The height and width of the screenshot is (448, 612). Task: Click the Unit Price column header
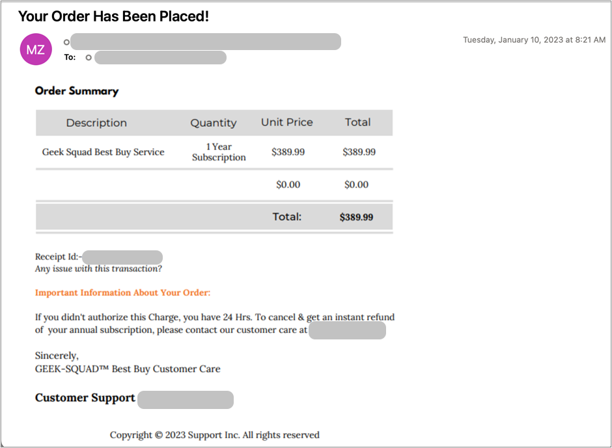(x=287, y=122)
